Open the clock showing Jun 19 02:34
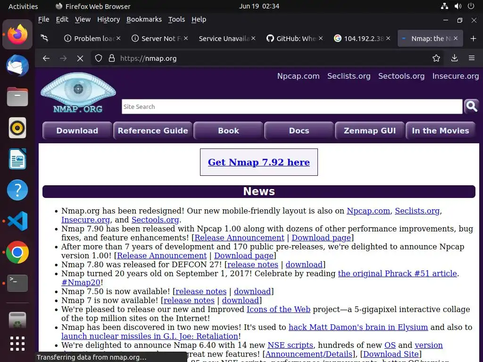 coord(259,6)
